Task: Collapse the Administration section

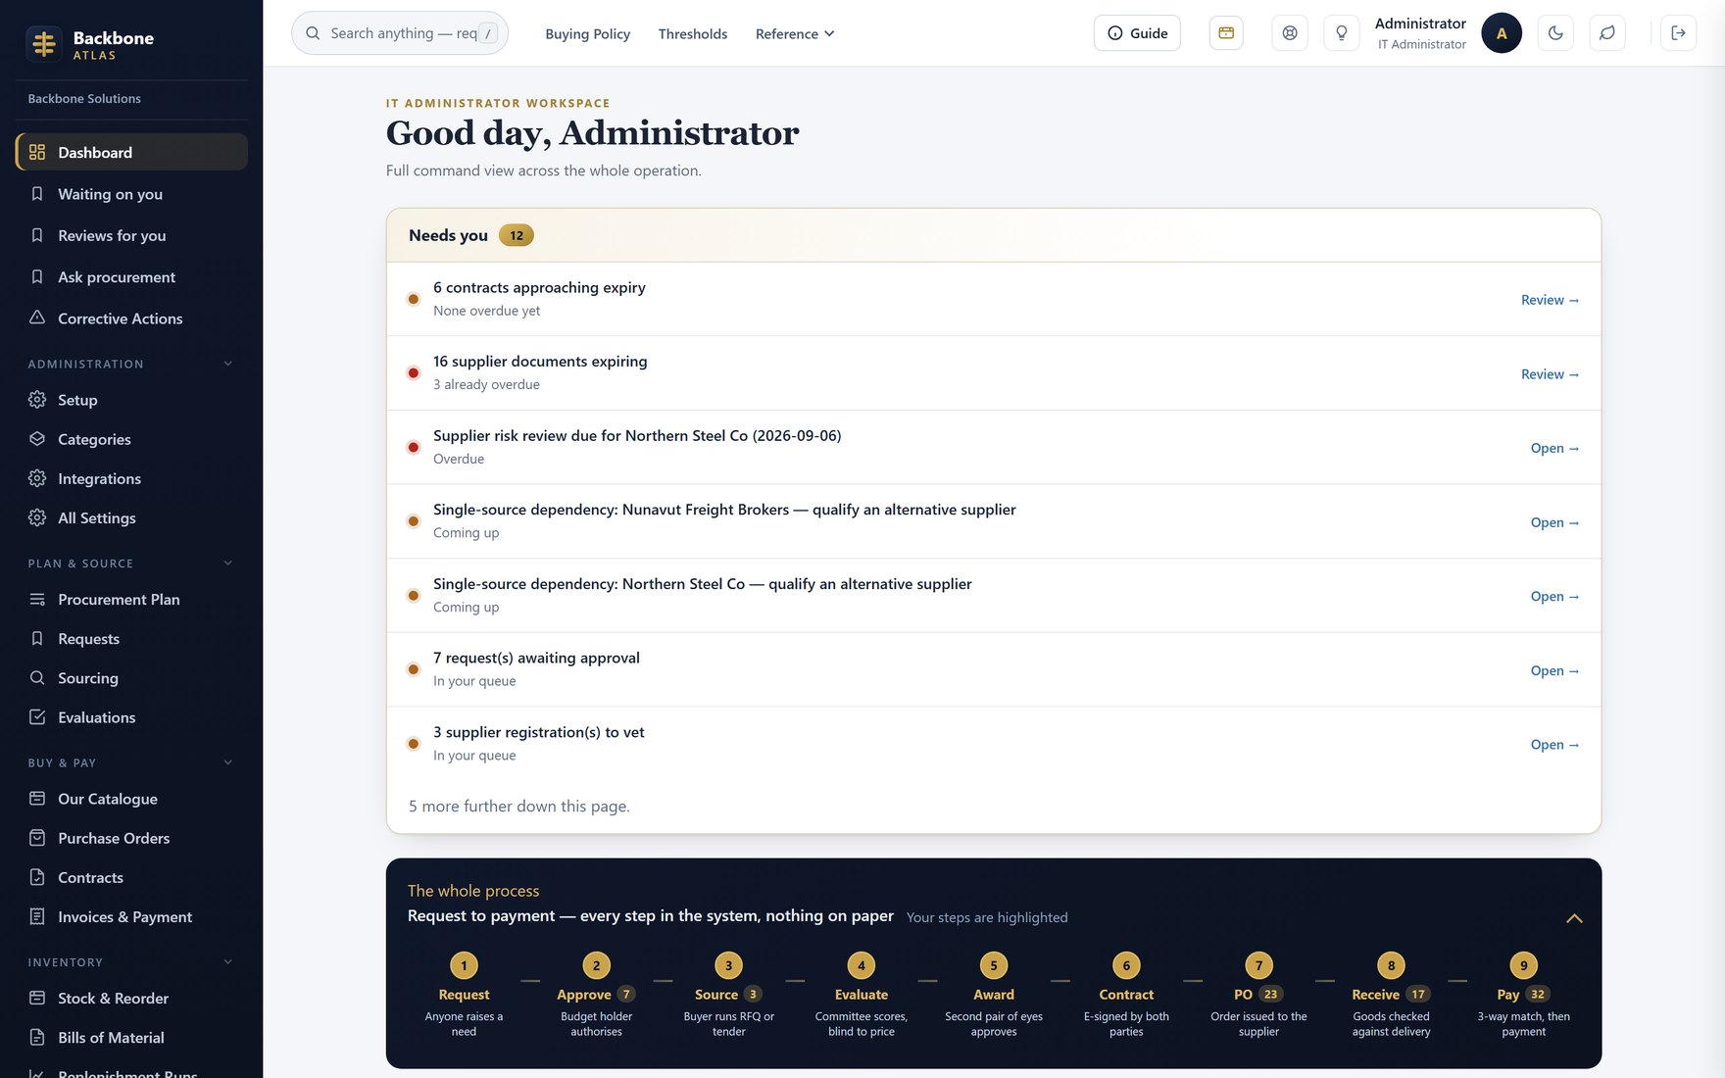Action: (228, 364)
